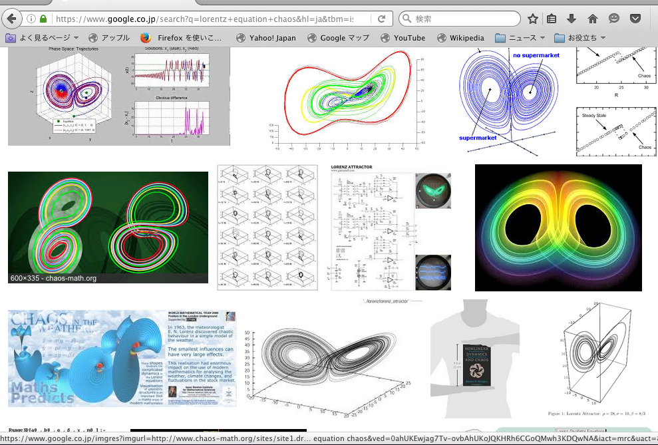Click the browser back arrow button
The image size is (658, 445).
12,19
